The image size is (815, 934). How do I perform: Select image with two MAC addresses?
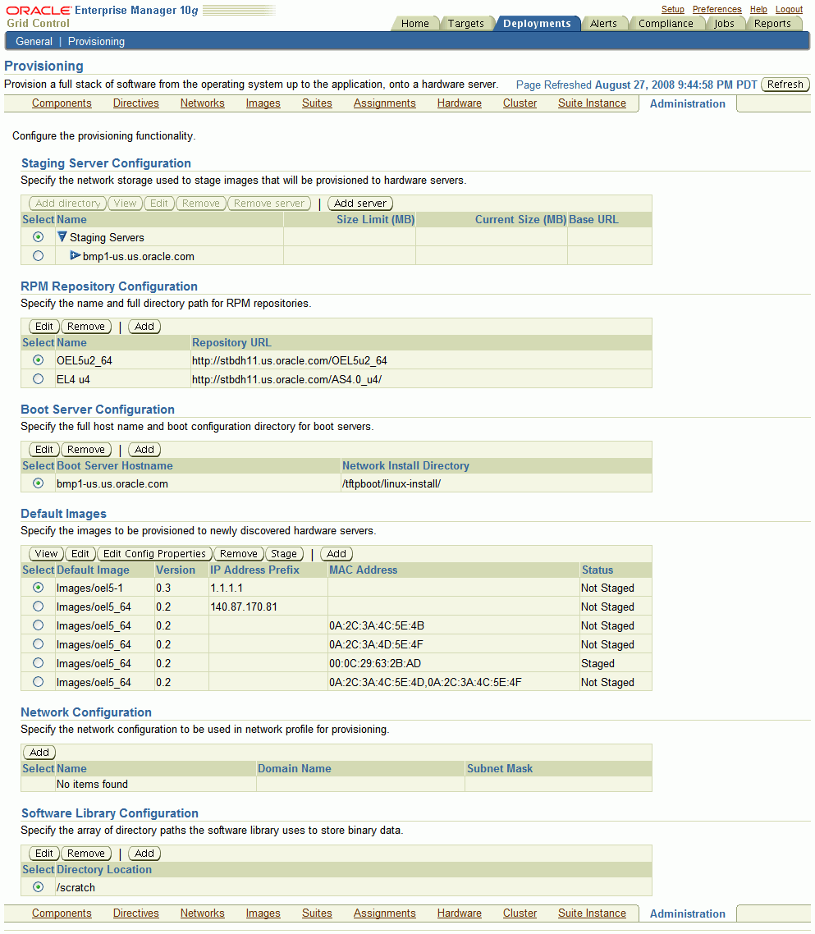[x=38, y=682]
